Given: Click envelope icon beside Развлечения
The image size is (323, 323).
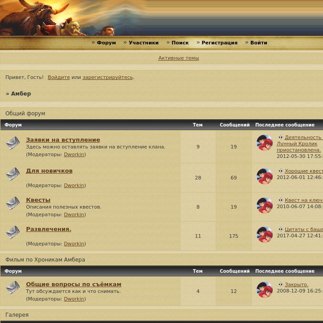Looking at the screenshot, I should point(13,232).
